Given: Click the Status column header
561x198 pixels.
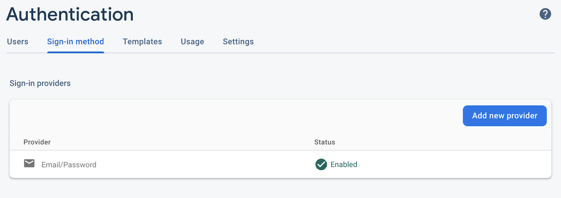Looking at the screenshot, I should [325, 142].
